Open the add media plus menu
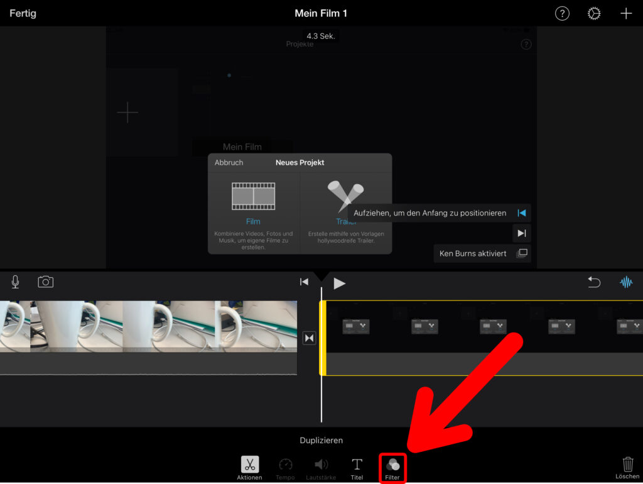The height and width of the screenshot is (484, 643). coord(626,14)
